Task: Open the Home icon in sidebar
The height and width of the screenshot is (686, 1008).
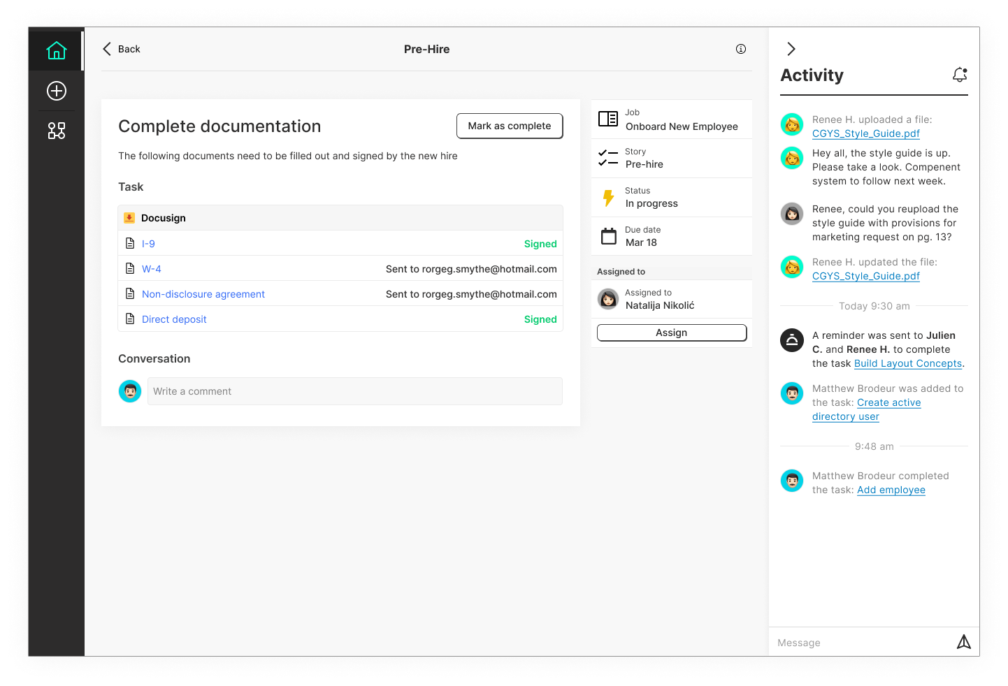Action: point(57,50)
